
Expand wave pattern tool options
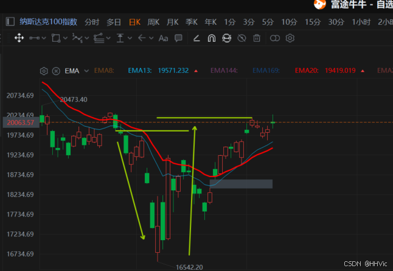87,38
